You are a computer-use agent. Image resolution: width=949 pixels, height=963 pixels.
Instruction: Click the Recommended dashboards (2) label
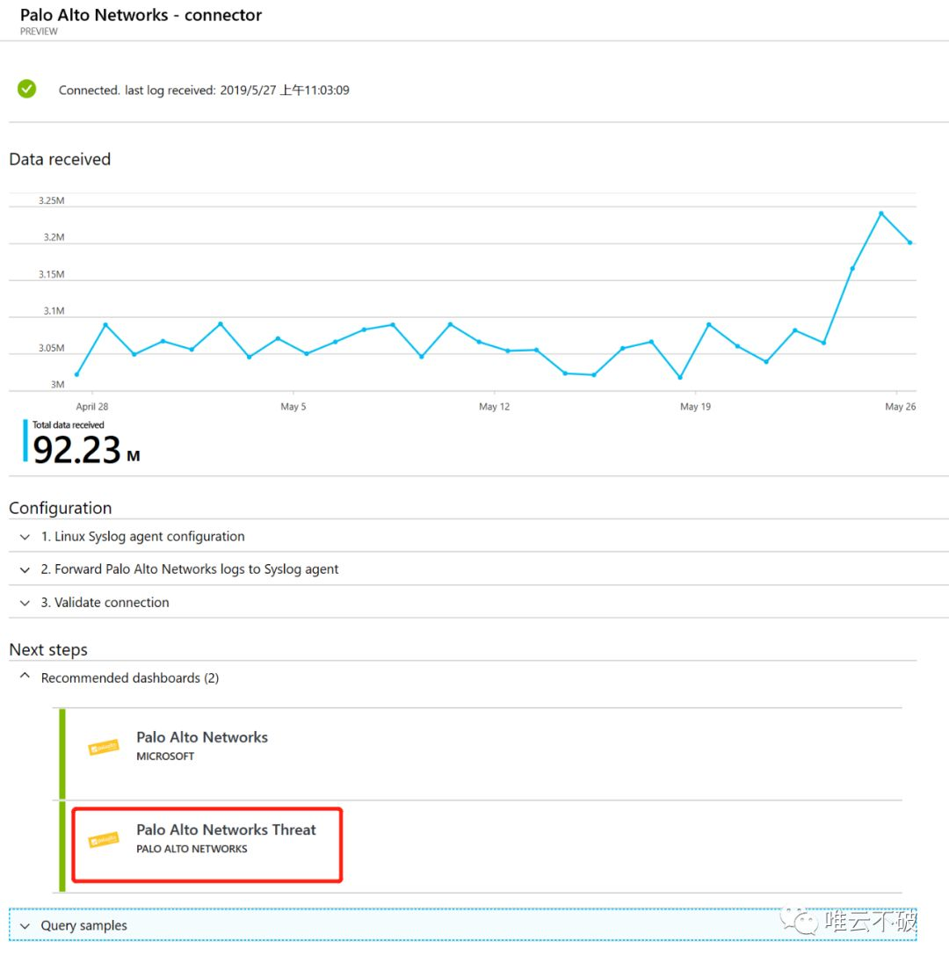tap(129, 678)
